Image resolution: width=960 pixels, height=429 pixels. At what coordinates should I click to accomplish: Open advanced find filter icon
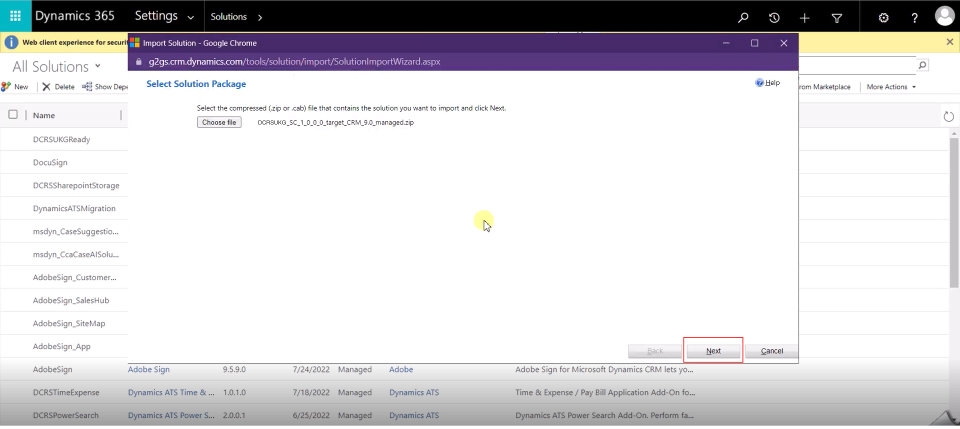tap(836, 18)
